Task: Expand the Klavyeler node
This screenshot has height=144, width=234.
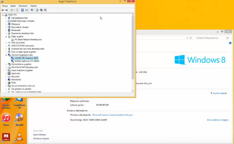Action: (6, 77)
